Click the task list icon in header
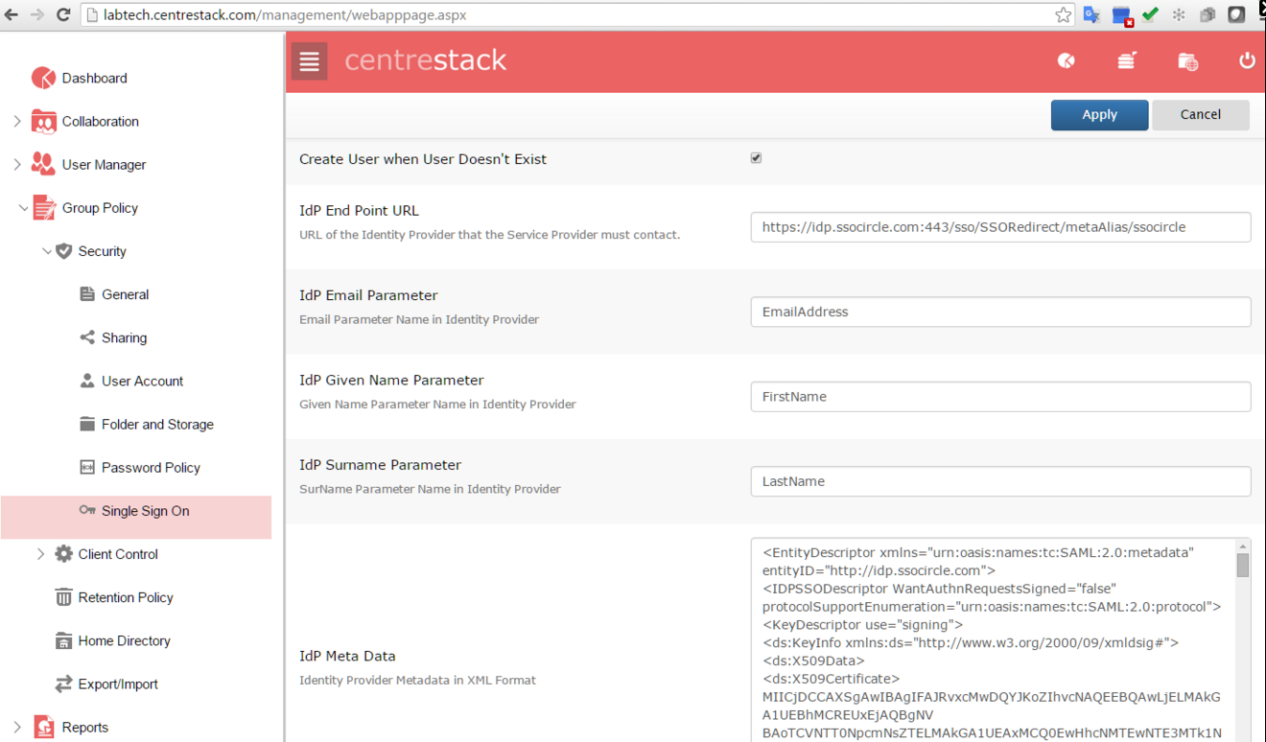 1127,61
